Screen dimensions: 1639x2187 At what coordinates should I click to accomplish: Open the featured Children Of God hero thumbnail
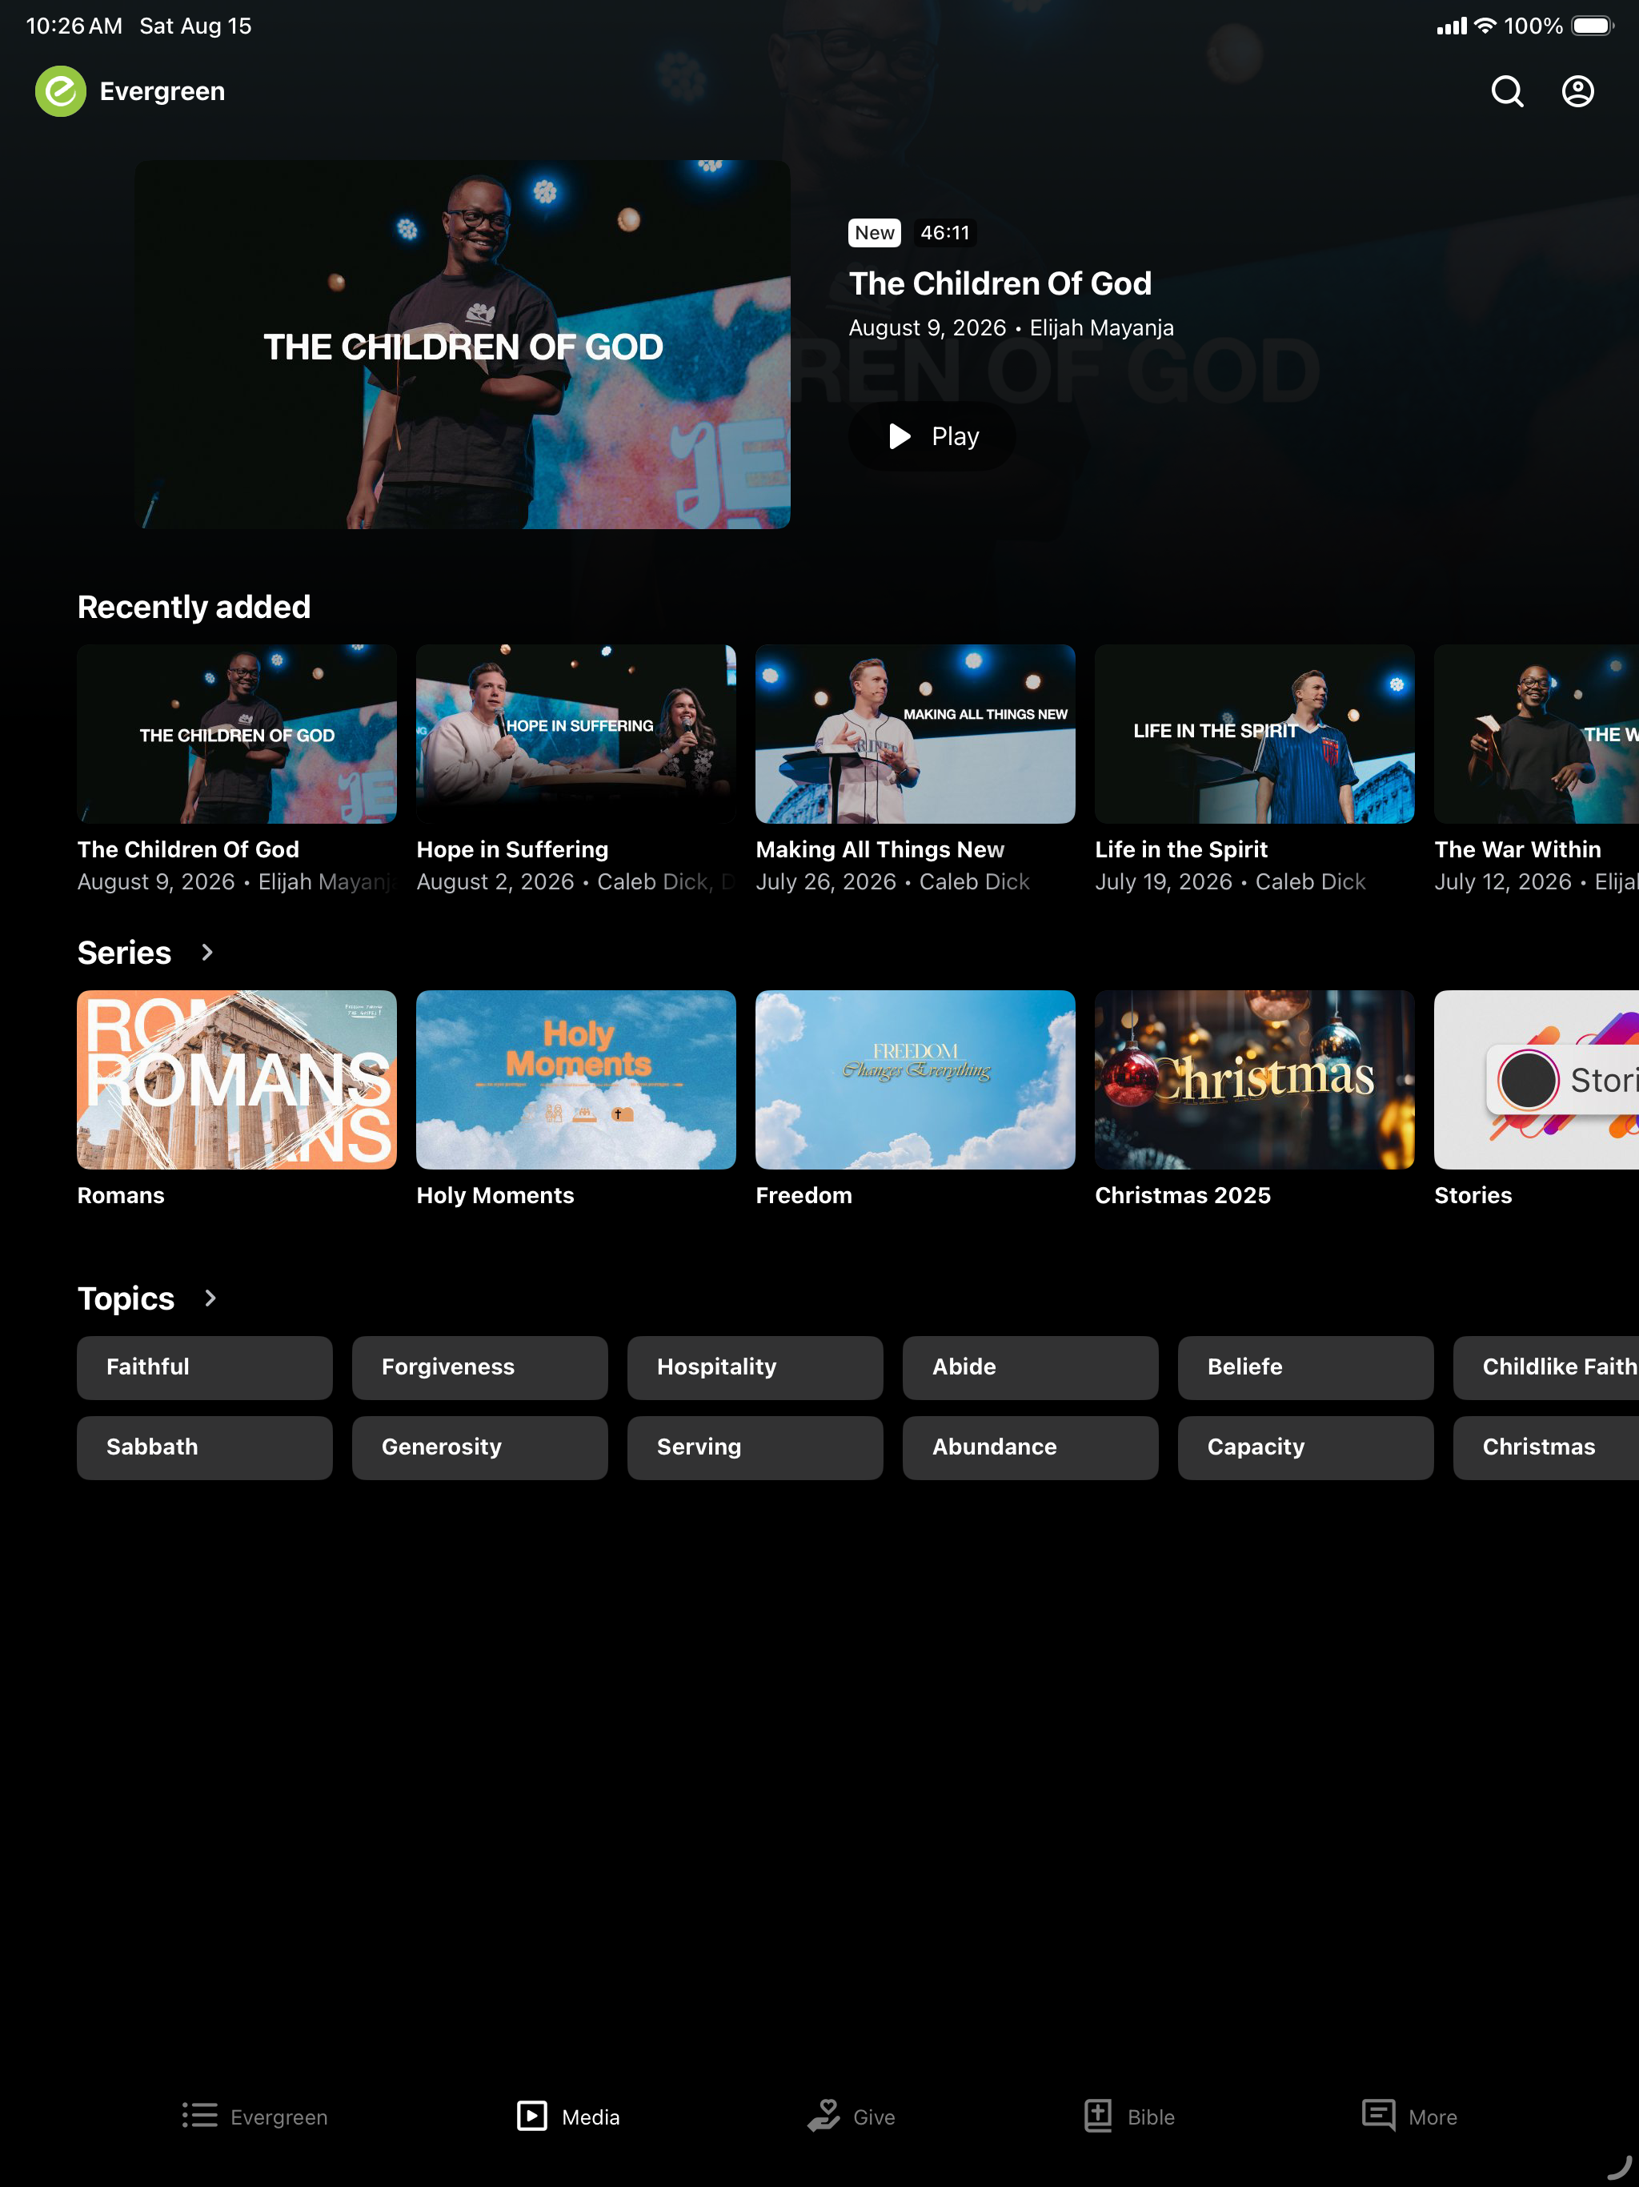463,344
